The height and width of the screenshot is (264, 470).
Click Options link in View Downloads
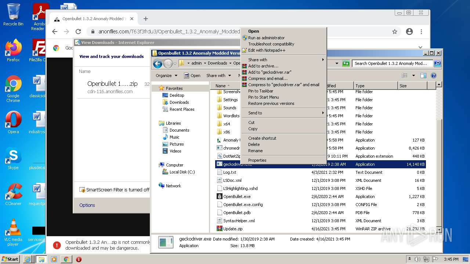(x=87, y=205)
